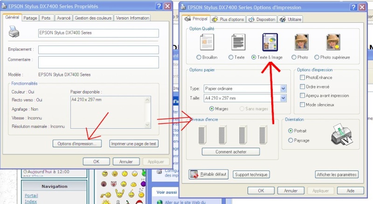The width and height of the screenshot is (373, 204).
Task: Click scroll down arrow of Papier disponible list
Action: click(147, 125)
